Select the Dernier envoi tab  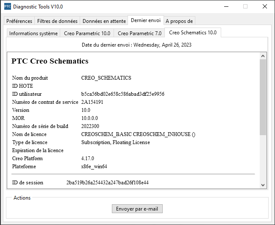(x=146, y=20)
